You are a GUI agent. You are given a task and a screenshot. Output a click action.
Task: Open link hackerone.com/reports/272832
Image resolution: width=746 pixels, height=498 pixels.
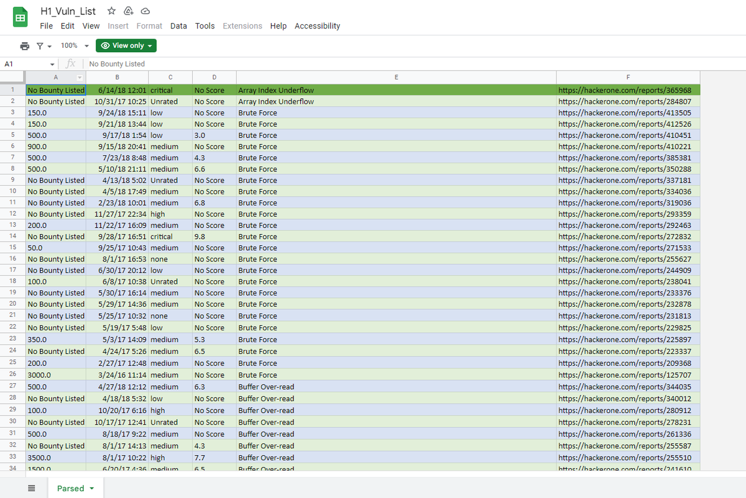tap(625, 237)
